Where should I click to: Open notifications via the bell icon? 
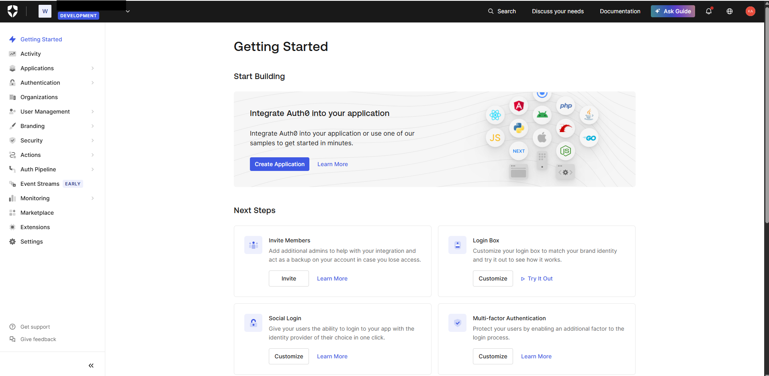[708, 11]
